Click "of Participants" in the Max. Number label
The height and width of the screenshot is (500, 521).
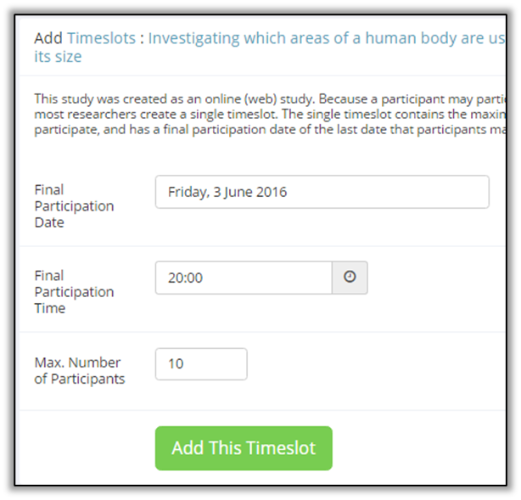79,379
